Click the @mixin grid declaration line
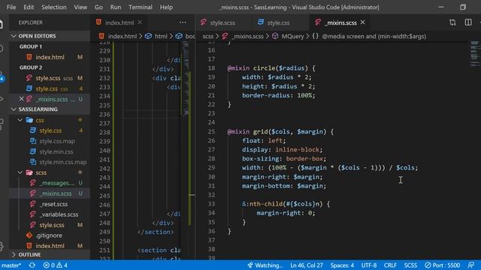The width and height of the screenshot is (481, 270). coord(280,132)
